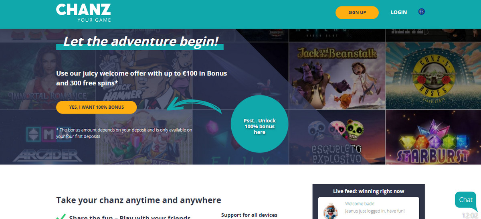Click the orange SIGN UP button
Image resolution: width=481 pixels, height=219 pixels.
pos(357,12)
